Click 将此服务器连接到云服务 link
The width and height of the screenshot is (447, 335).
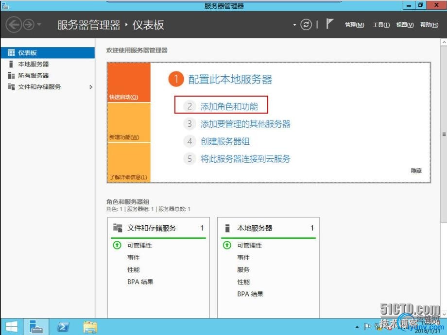[245, 159]
